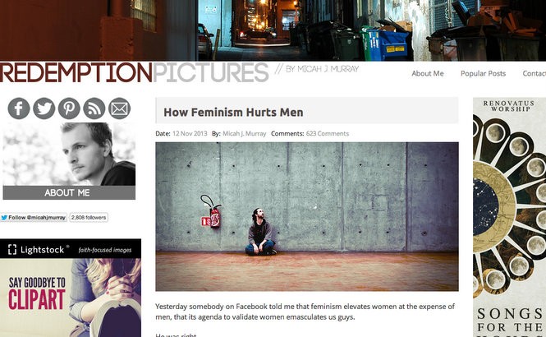Open the Facebook social icon

pyautogui.click(x=18, y=108)
